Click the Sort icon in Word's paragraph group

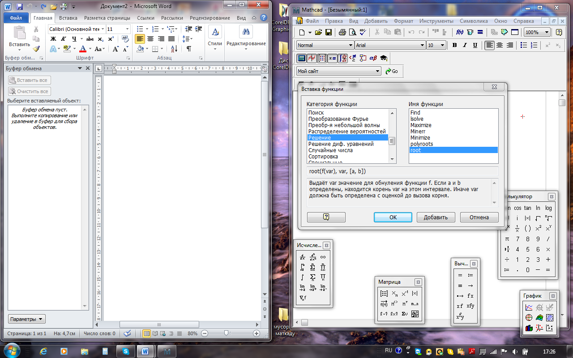point(174,49)
